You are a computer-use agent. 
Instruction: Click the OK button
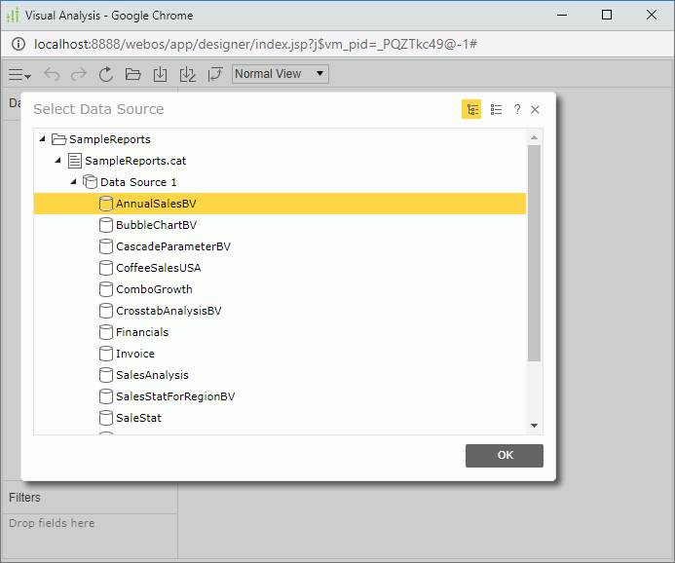(504, 455)
